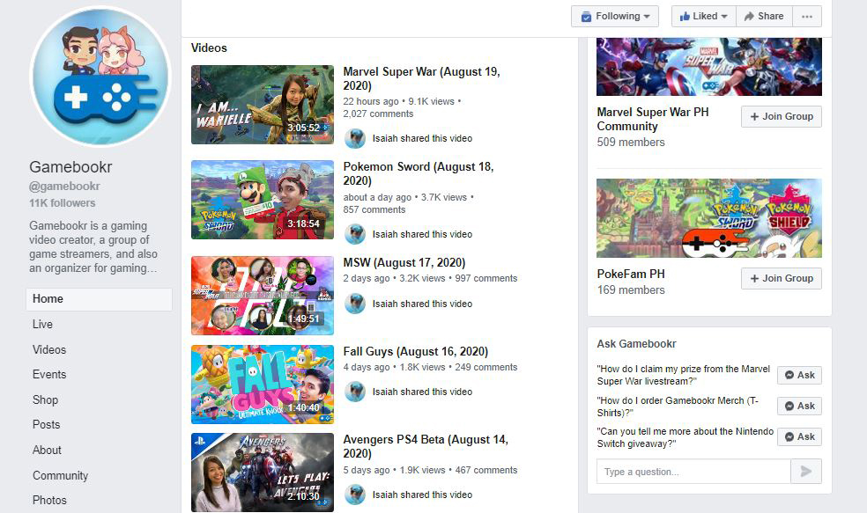The image size is (867, 513).
Task: Go to the Videos section in sidebar
Action: (49, 349)
